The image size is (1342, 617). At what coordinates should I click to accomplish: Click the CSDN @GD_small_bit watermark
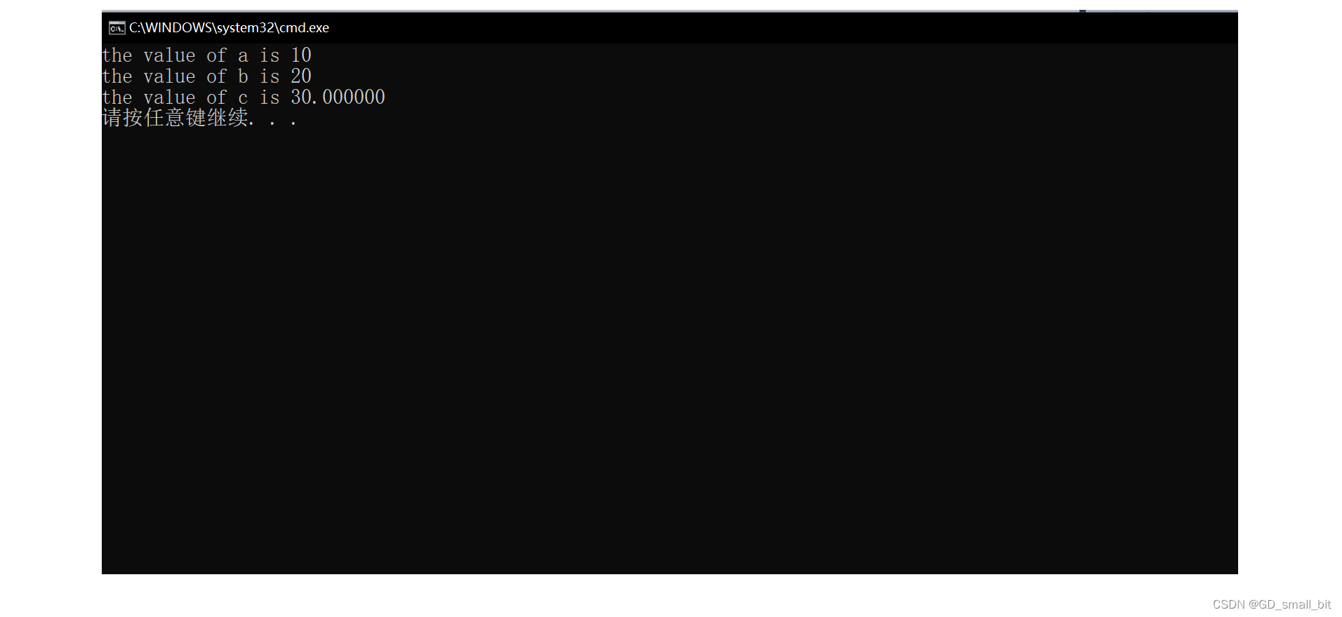[x=1272, y=604]
